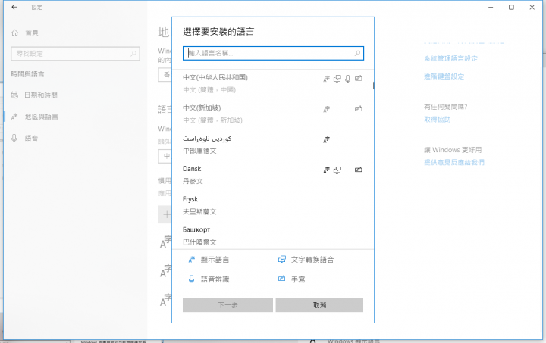Click display language icon for 中部庫德文 row

click(x=326, y=140)
